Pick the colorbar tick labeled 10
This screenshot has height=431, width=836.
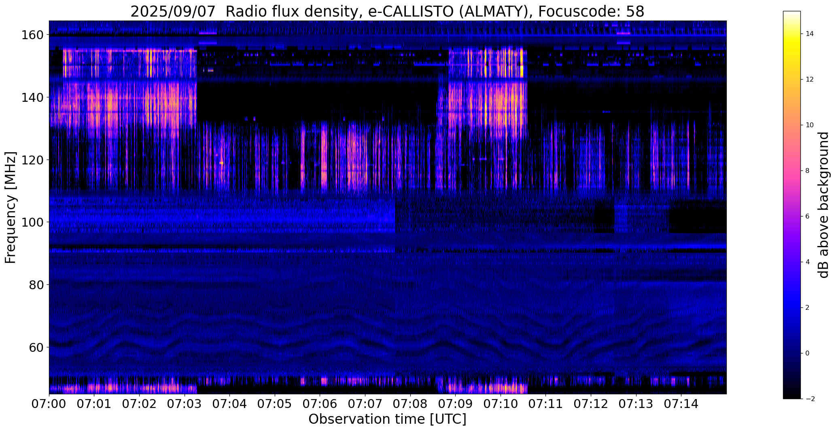click(810, 125)
